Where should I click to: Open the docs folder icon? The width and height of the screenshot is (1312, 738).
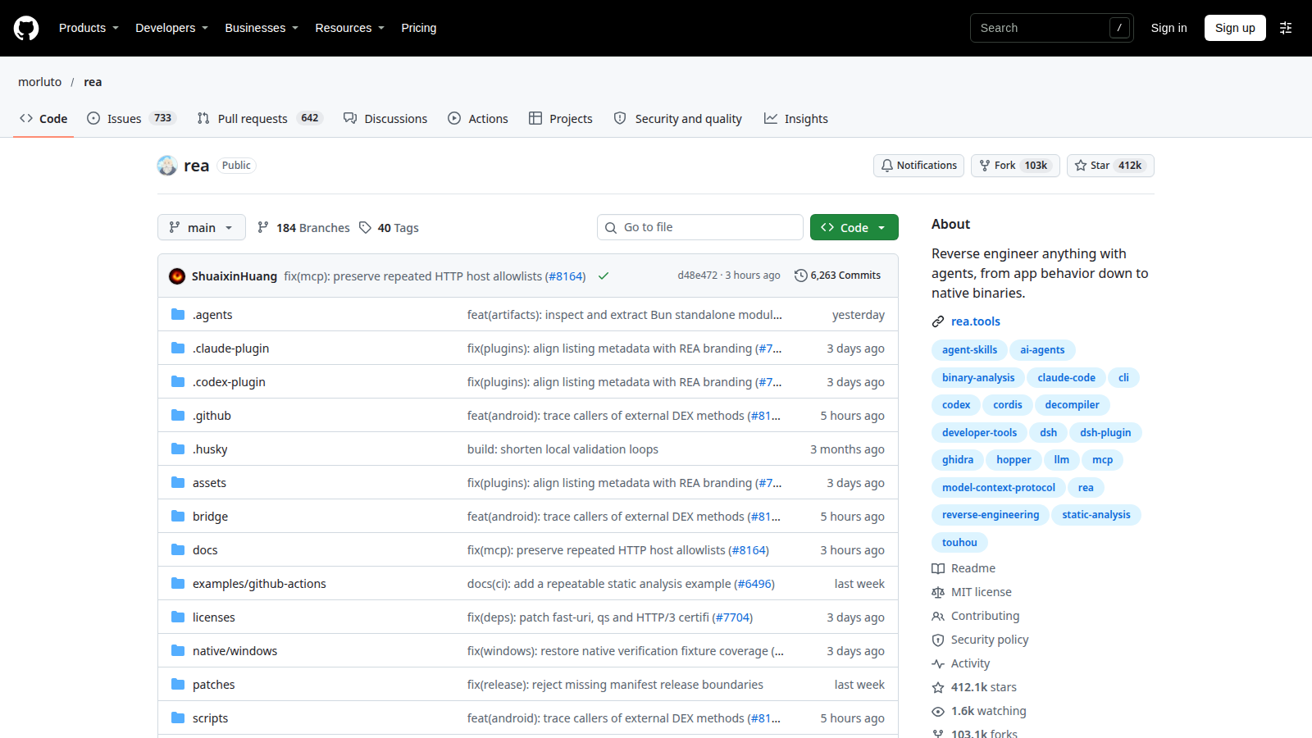(x=178, y=550)
